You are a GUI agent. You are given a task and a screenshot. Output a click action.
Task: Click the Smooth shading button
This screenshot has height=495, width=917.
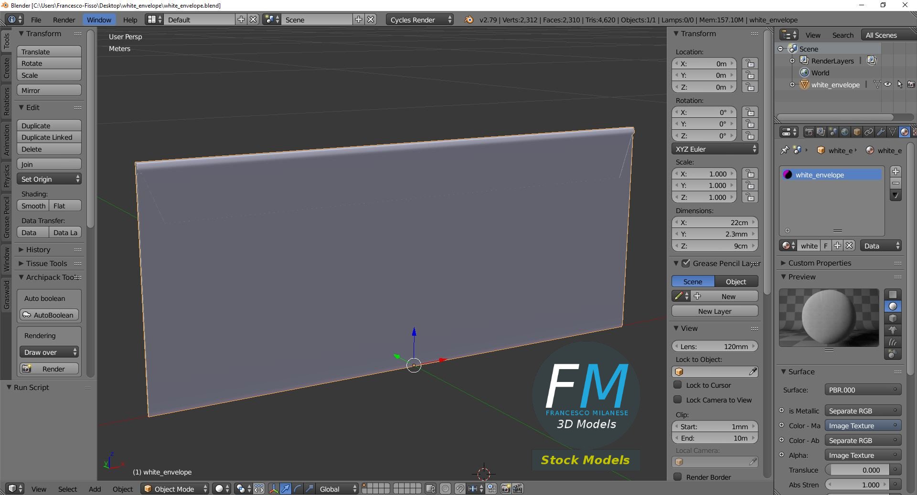(x=33, y=206)
